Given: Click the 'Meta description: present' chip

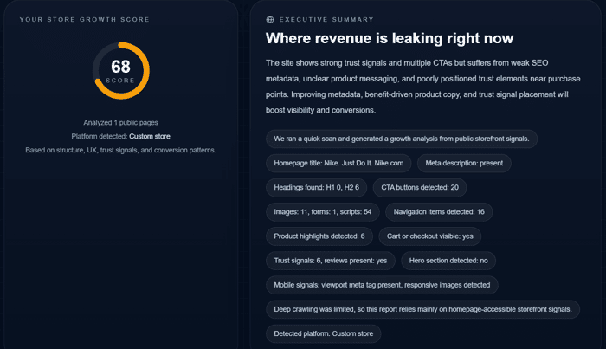Looking at the screenshot, I should 464,163.
